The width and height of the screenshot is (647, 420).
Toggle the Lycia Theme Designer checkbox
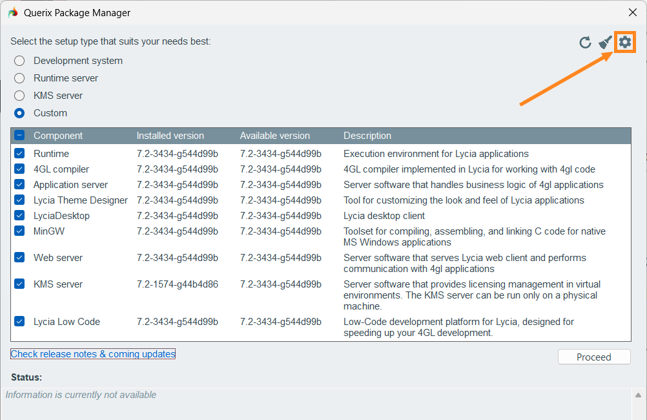pos(19,200)
